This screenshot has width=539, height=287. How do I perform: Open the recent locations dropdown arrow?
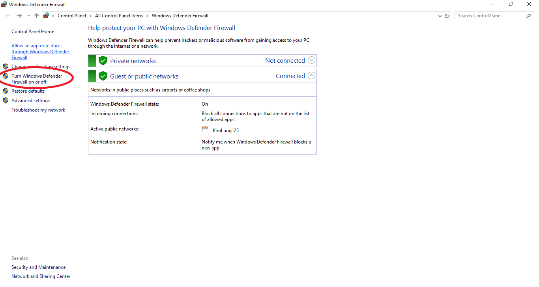28,16
